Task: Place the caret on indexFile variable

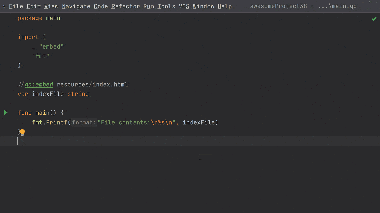Action: pos(48,94)
